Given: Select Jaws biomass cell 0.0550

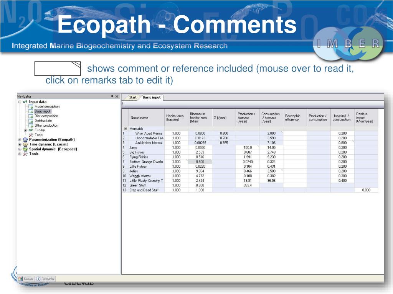Looking at the screenshot, I should click(200, 147).
